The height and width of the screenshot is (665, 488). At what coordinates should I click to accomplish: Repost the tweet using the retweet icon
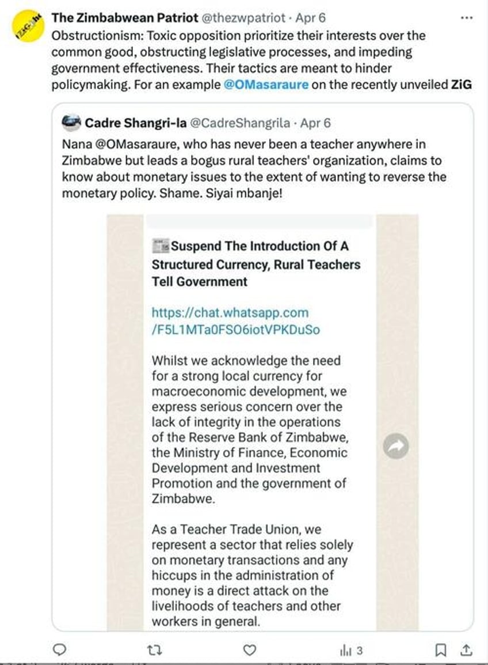155,650
